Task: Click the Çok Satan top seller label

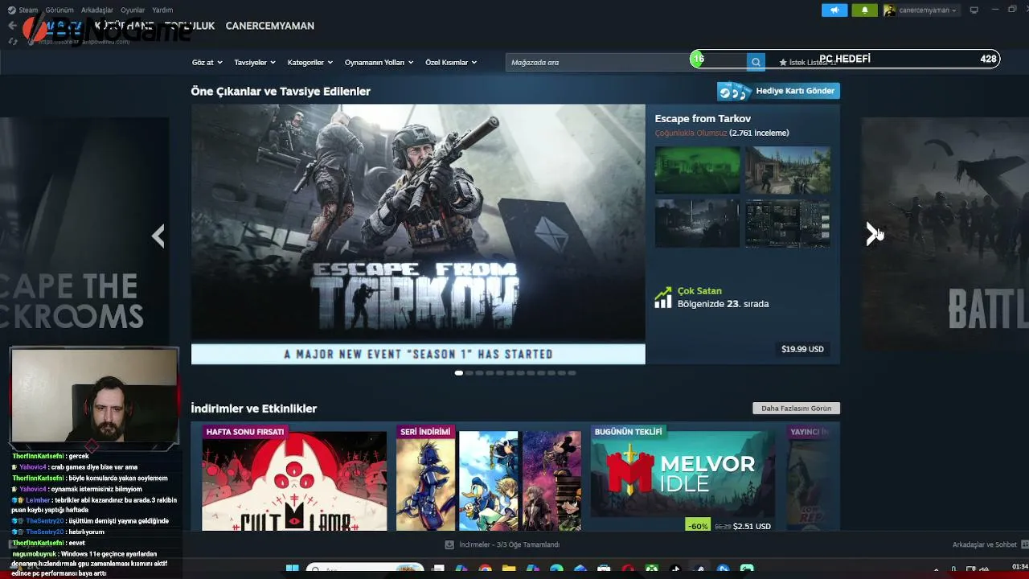Action: [x=699, y=291]
